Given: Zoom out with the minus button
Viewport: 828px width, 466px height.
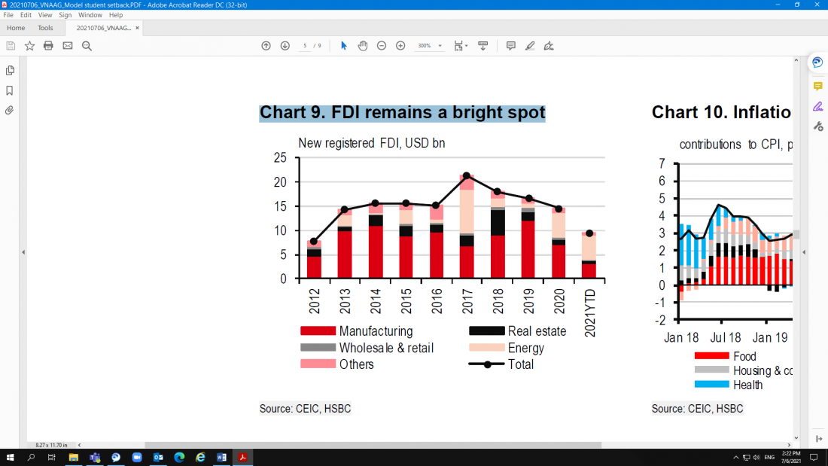Looking at the screenshot, I should pos(382,46).
